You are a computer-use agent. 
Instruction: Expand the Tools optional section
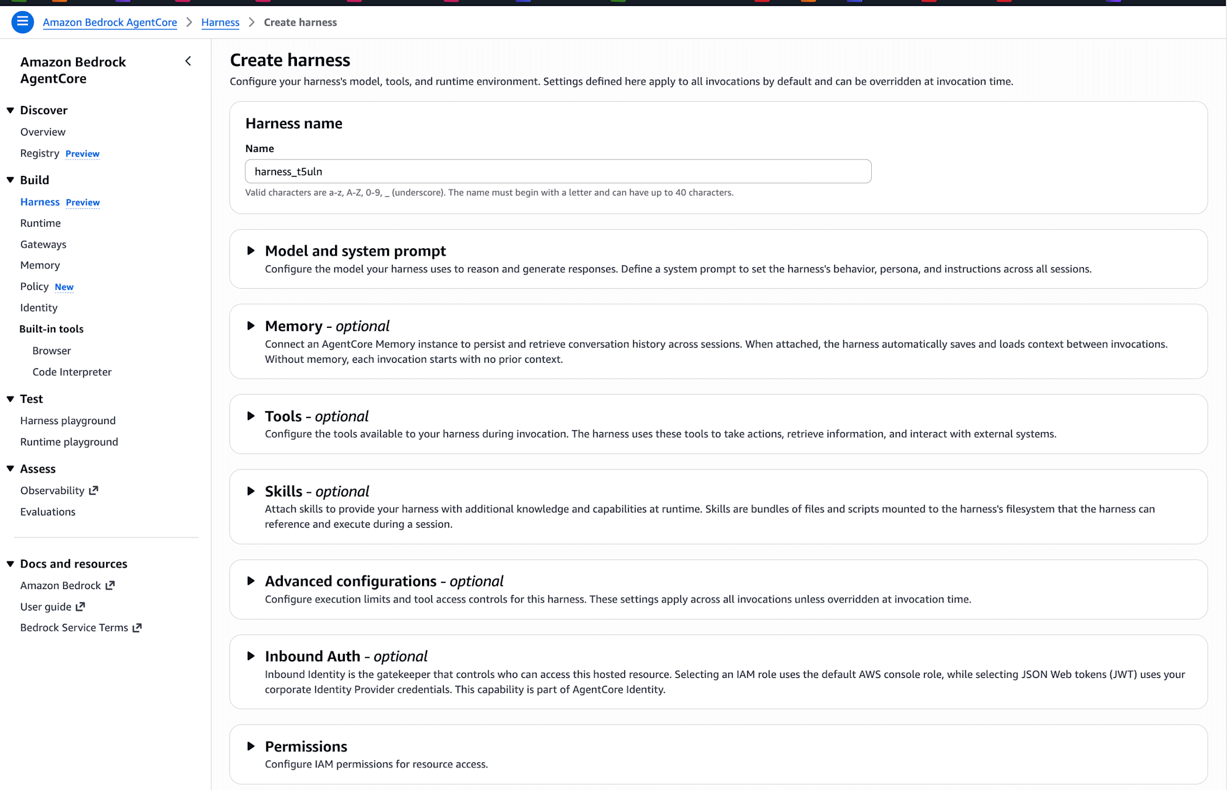tap(251, 416)
